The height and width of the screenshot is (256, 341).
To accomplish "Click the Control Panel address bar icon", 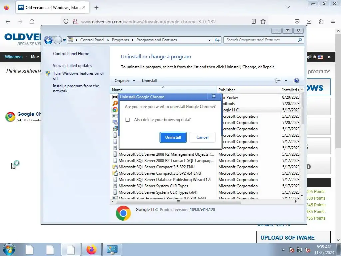I will coord(71,40).
